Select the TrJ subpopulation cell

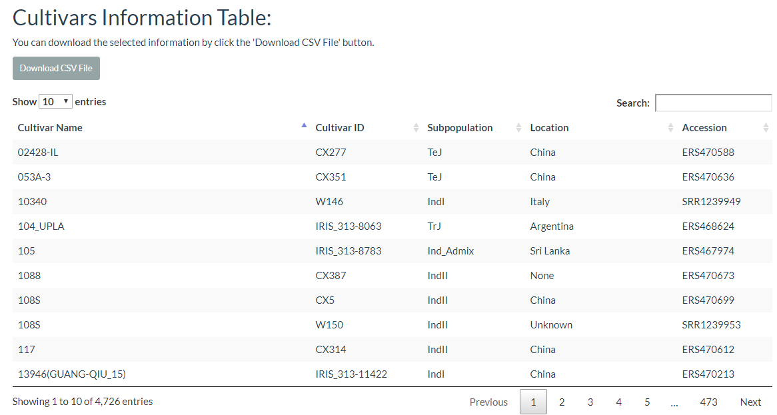pos(434,226)
